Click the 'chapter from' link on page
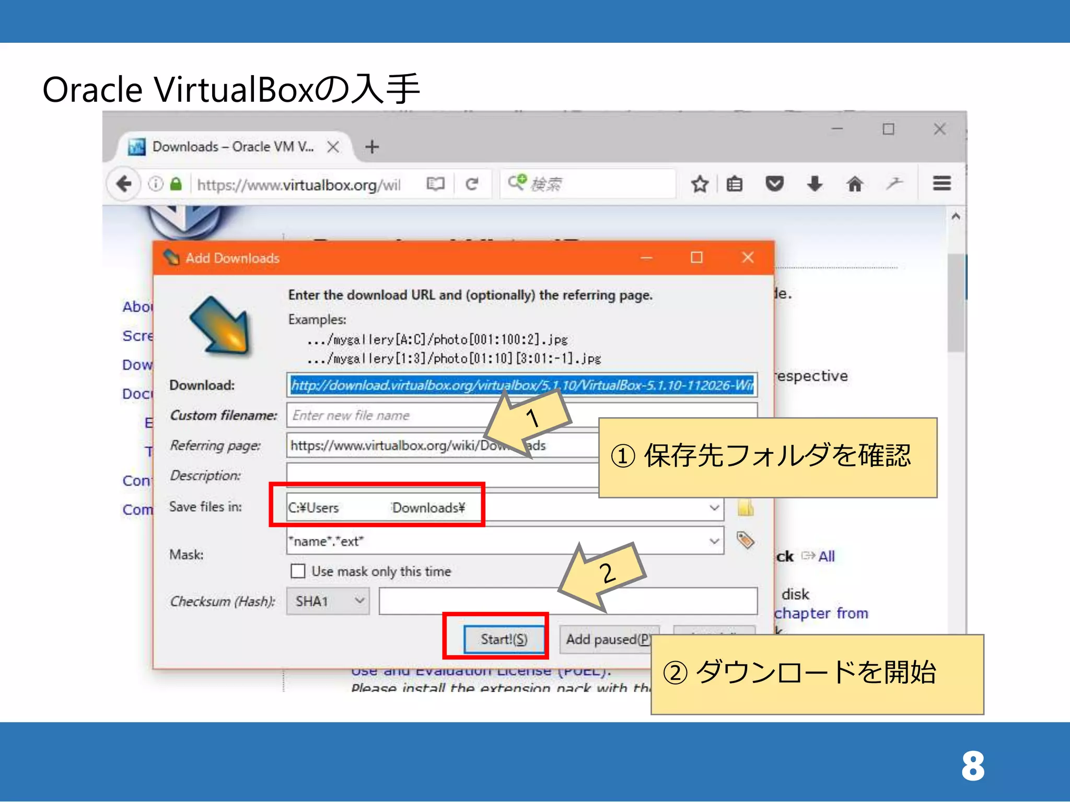This screenshot has width=1070, height=802. tap(821, 613)
